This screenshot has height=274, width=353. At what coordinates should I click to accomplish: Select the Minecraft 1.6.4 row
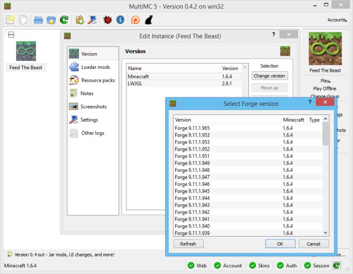click(184, 76)
